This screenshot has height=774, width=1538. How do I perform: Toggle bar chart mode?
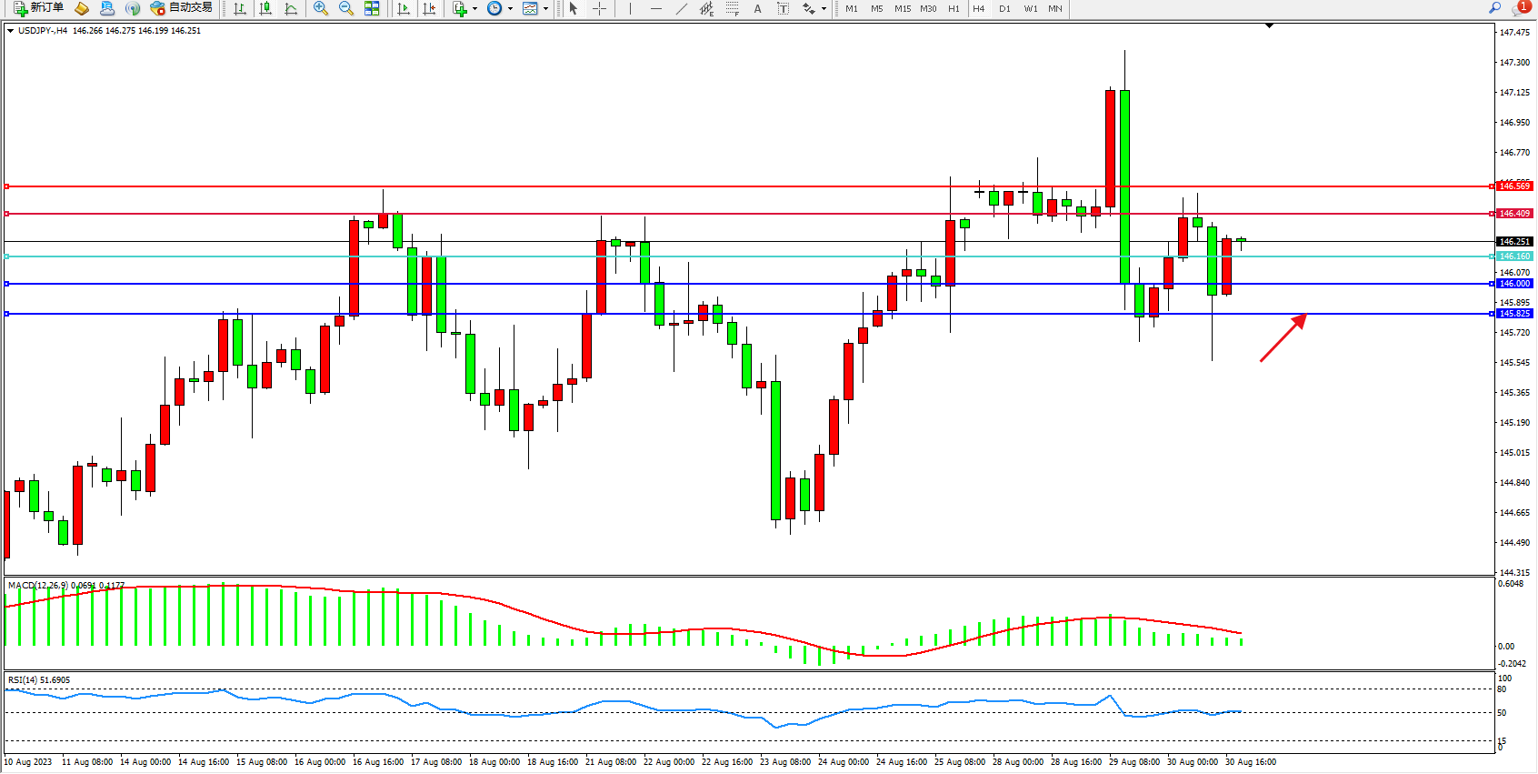click(x=240, y=8)
